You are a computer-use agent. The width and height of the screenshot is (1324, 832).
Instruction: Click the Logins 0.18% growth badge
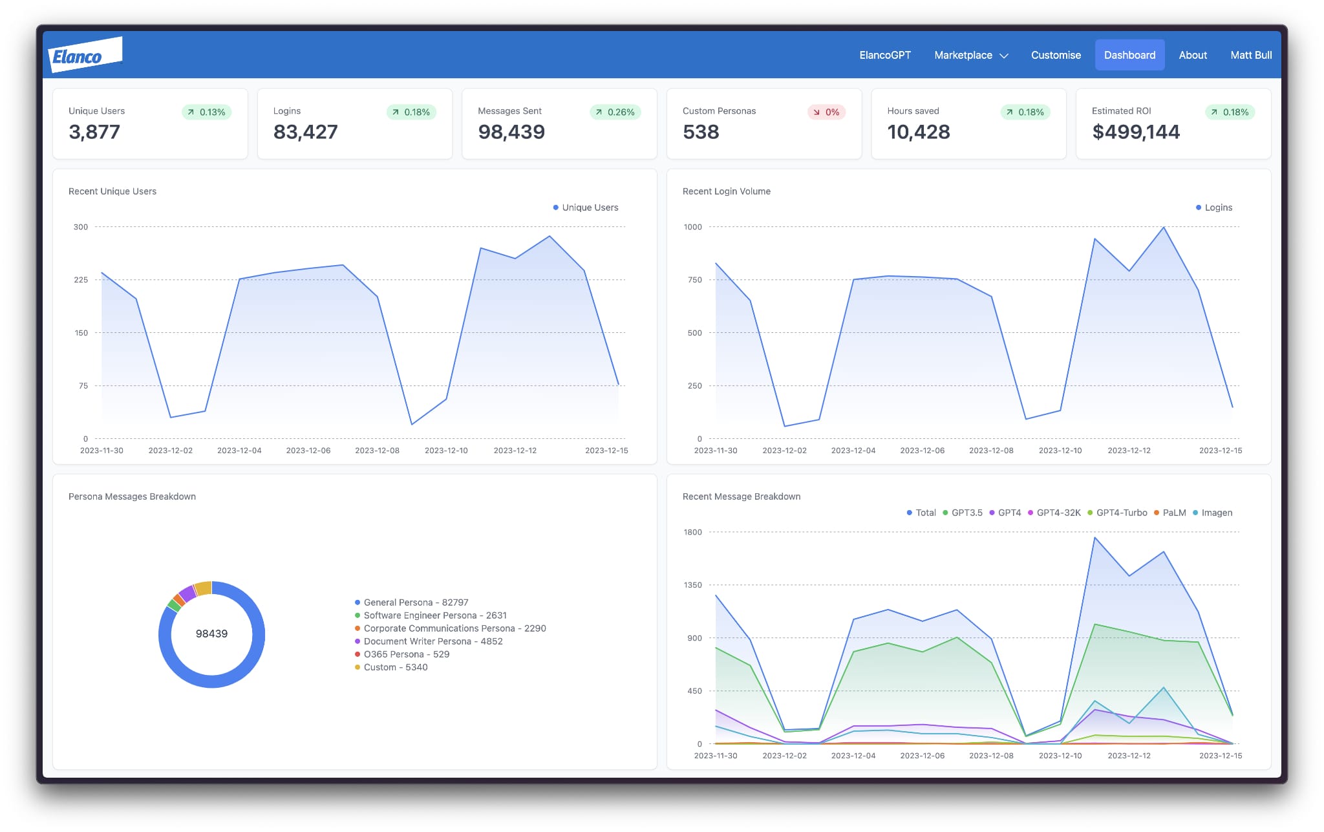tap(411, 112)
